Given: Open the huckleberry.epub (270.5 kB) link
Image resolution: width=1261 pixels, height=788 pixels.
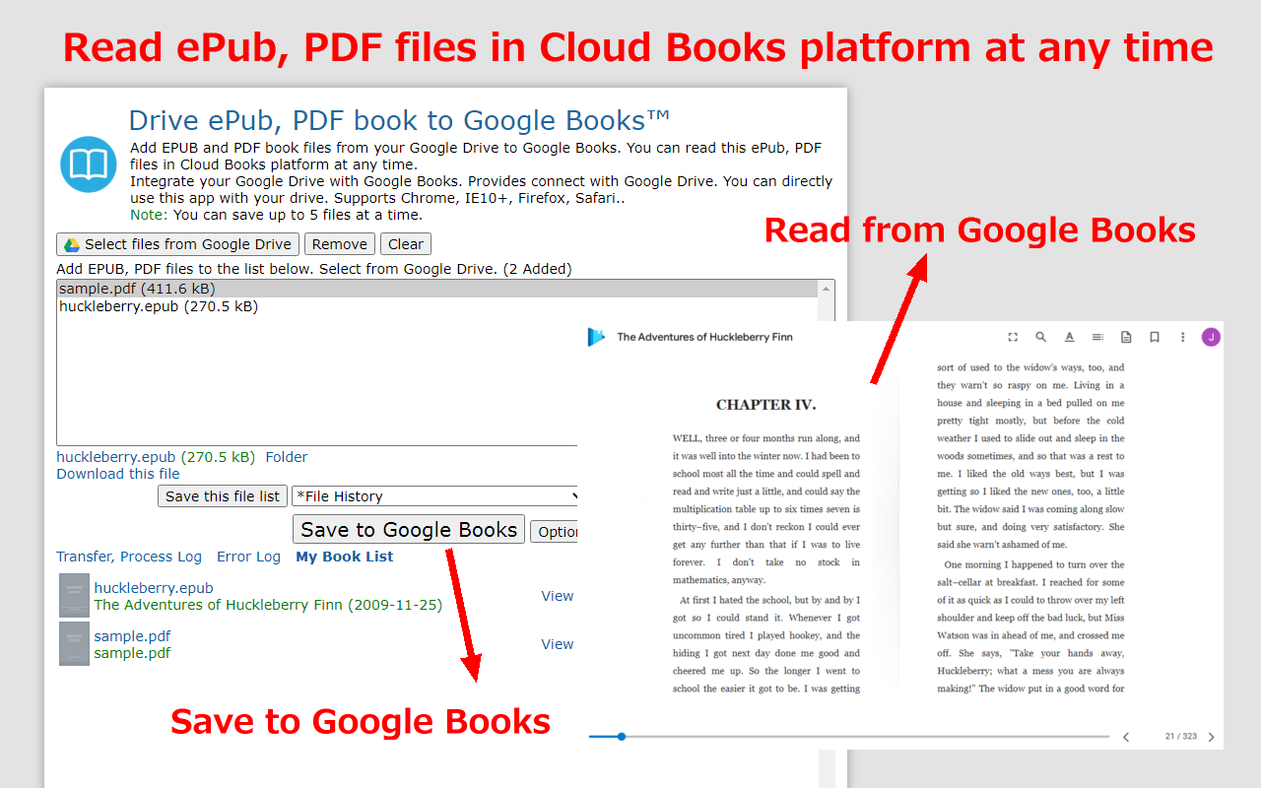Looking at the screenshot, I should point(156,457).
